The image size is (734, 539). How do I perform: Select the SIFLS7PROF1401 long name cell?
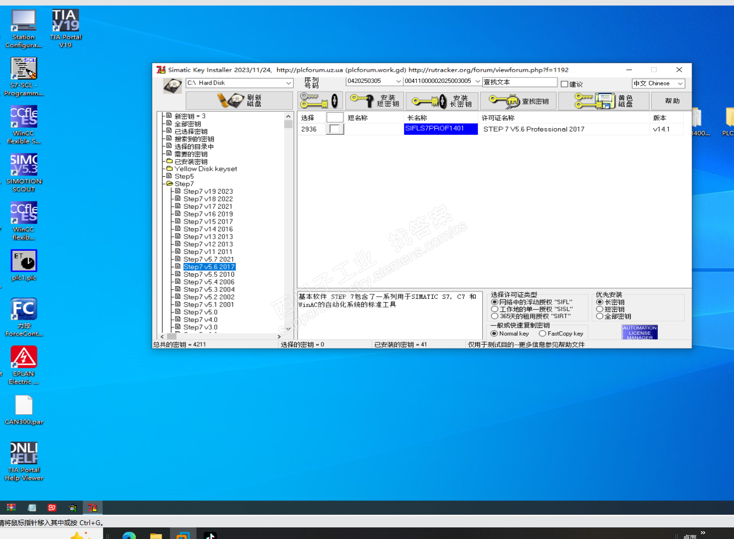441,129
